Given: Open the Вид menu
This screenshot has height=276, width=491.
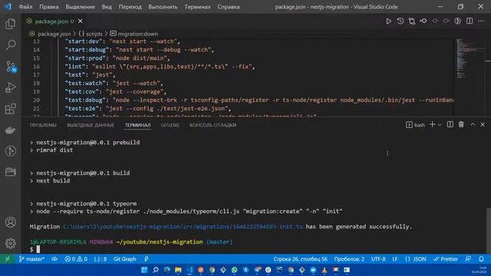Looking at the screenshot, I should click(x=107, y=7).
